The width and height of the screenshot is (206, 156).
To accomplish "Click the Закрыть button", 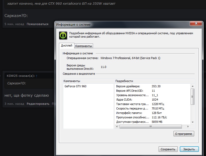I will [189, 149].
